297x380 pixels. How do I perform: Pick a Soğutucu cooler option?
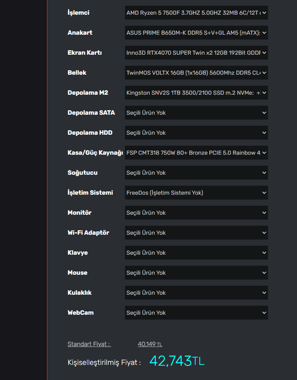point(196,173)
